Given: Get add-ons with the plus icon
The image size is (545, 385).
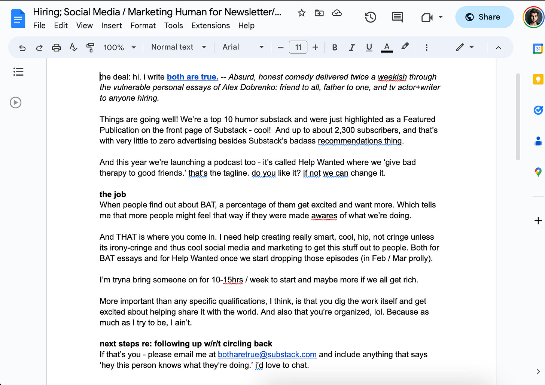Looking at the screenshot, I should coord(538,221).
